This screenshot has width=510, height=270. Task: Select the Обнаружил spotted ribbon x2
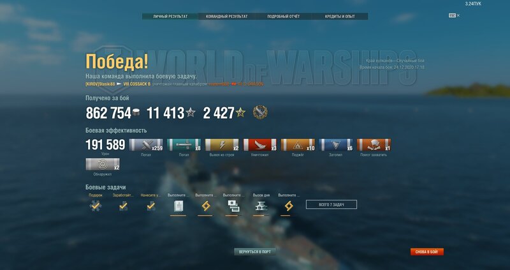pyautogui.click(x=103, y=164)
